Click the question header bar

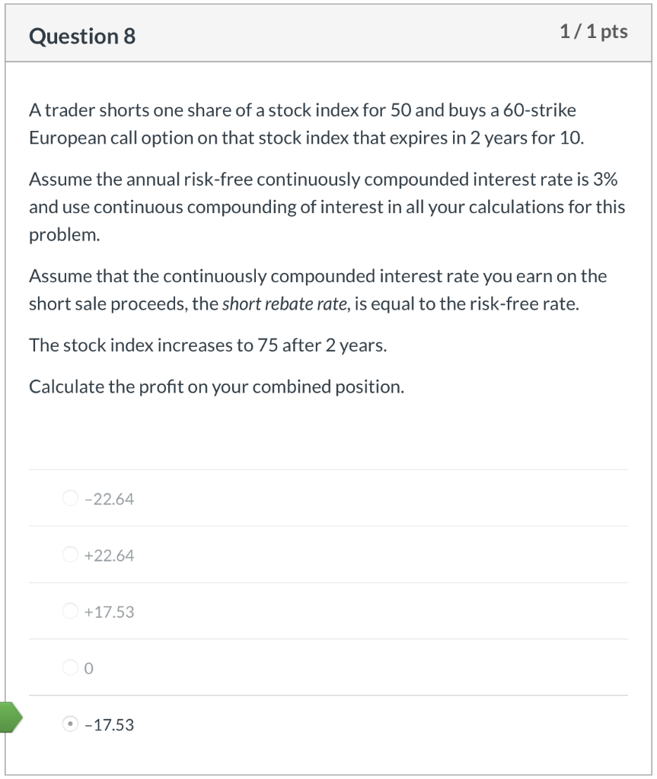click(327, 33)
